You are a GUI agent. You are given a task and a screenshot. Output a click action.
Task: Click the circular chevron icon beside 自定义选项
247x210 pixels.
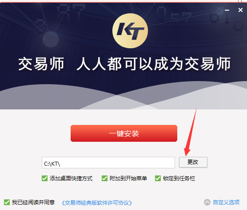pyautogui.click(x=207, y=202)
